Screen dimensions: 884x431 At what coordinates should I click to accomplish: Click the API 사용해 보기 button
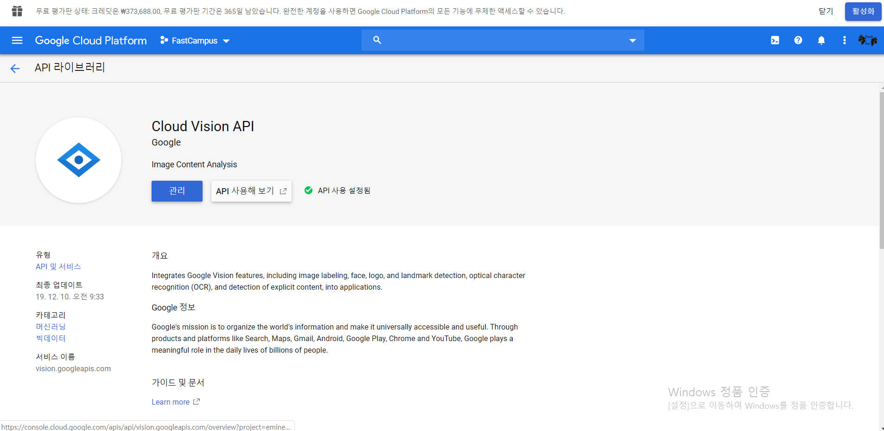[251, 191]
